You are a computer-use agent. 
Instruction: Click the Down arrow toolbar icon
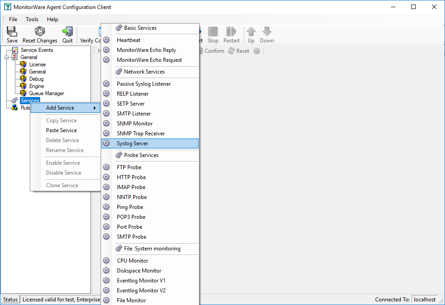pyautogui.click(x=267, y=32)
